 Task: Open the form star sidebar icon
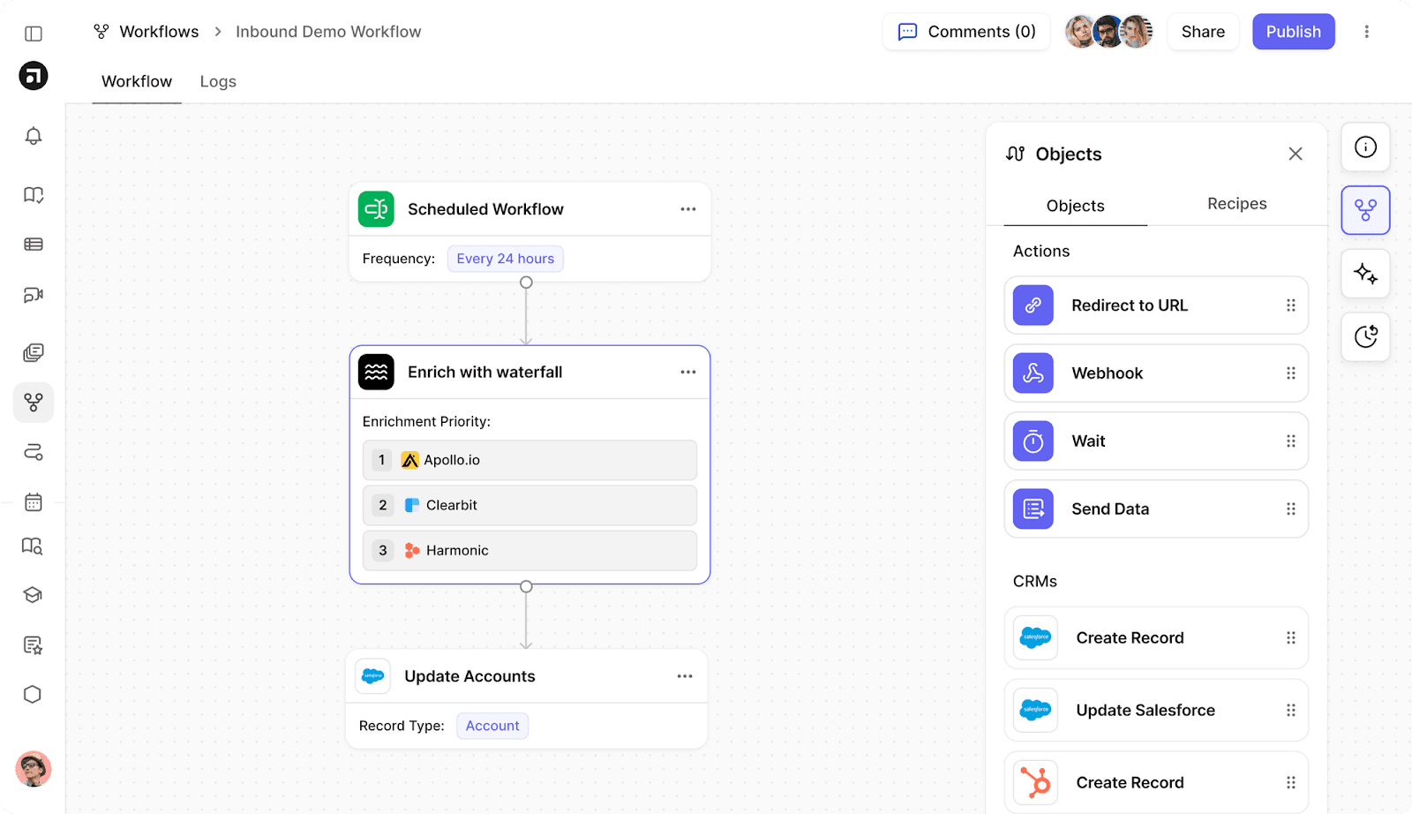click(x=33, y=645)
